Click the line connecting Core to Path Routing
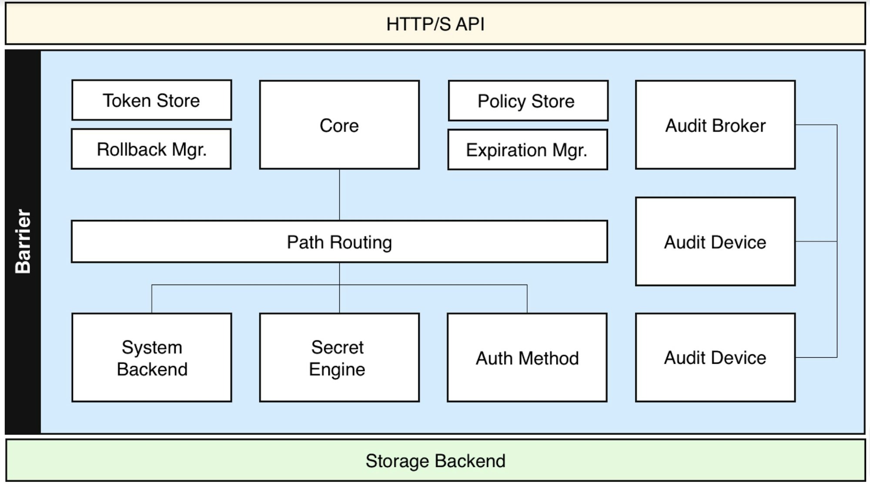Screen dimensions: 870x487 tap(339, 196)
